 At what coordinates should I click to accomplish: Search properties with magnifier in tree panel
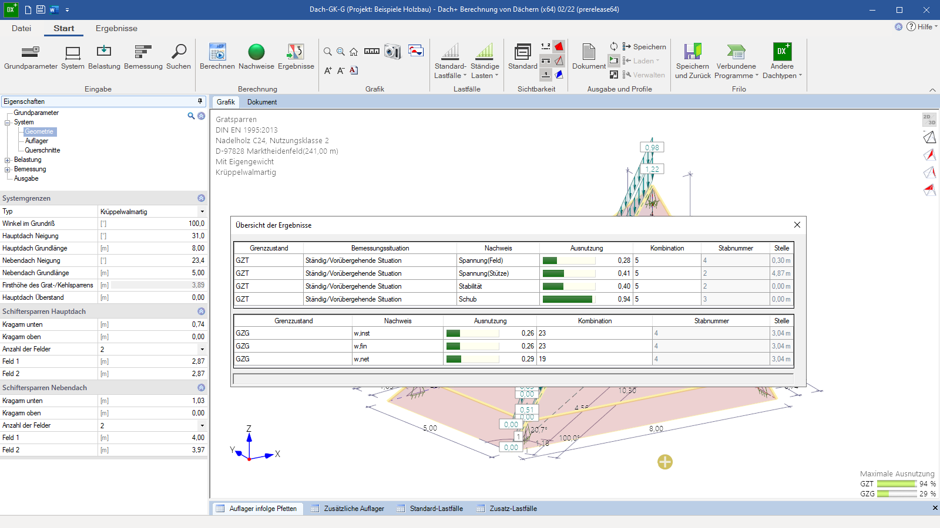pos(191,116)
